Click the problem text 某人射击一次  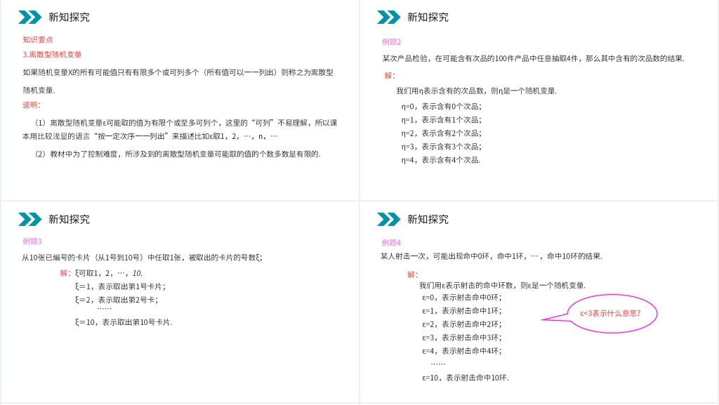coord(491,256)
